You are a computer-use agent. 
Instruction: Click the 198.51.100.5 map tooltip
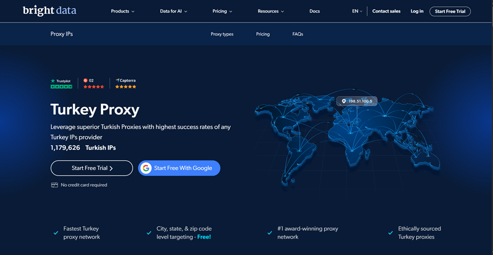(357, 101)
